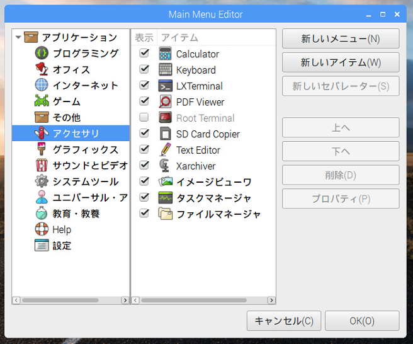Click the サウンドとビデオ popcorn icon

coord(42,165)
